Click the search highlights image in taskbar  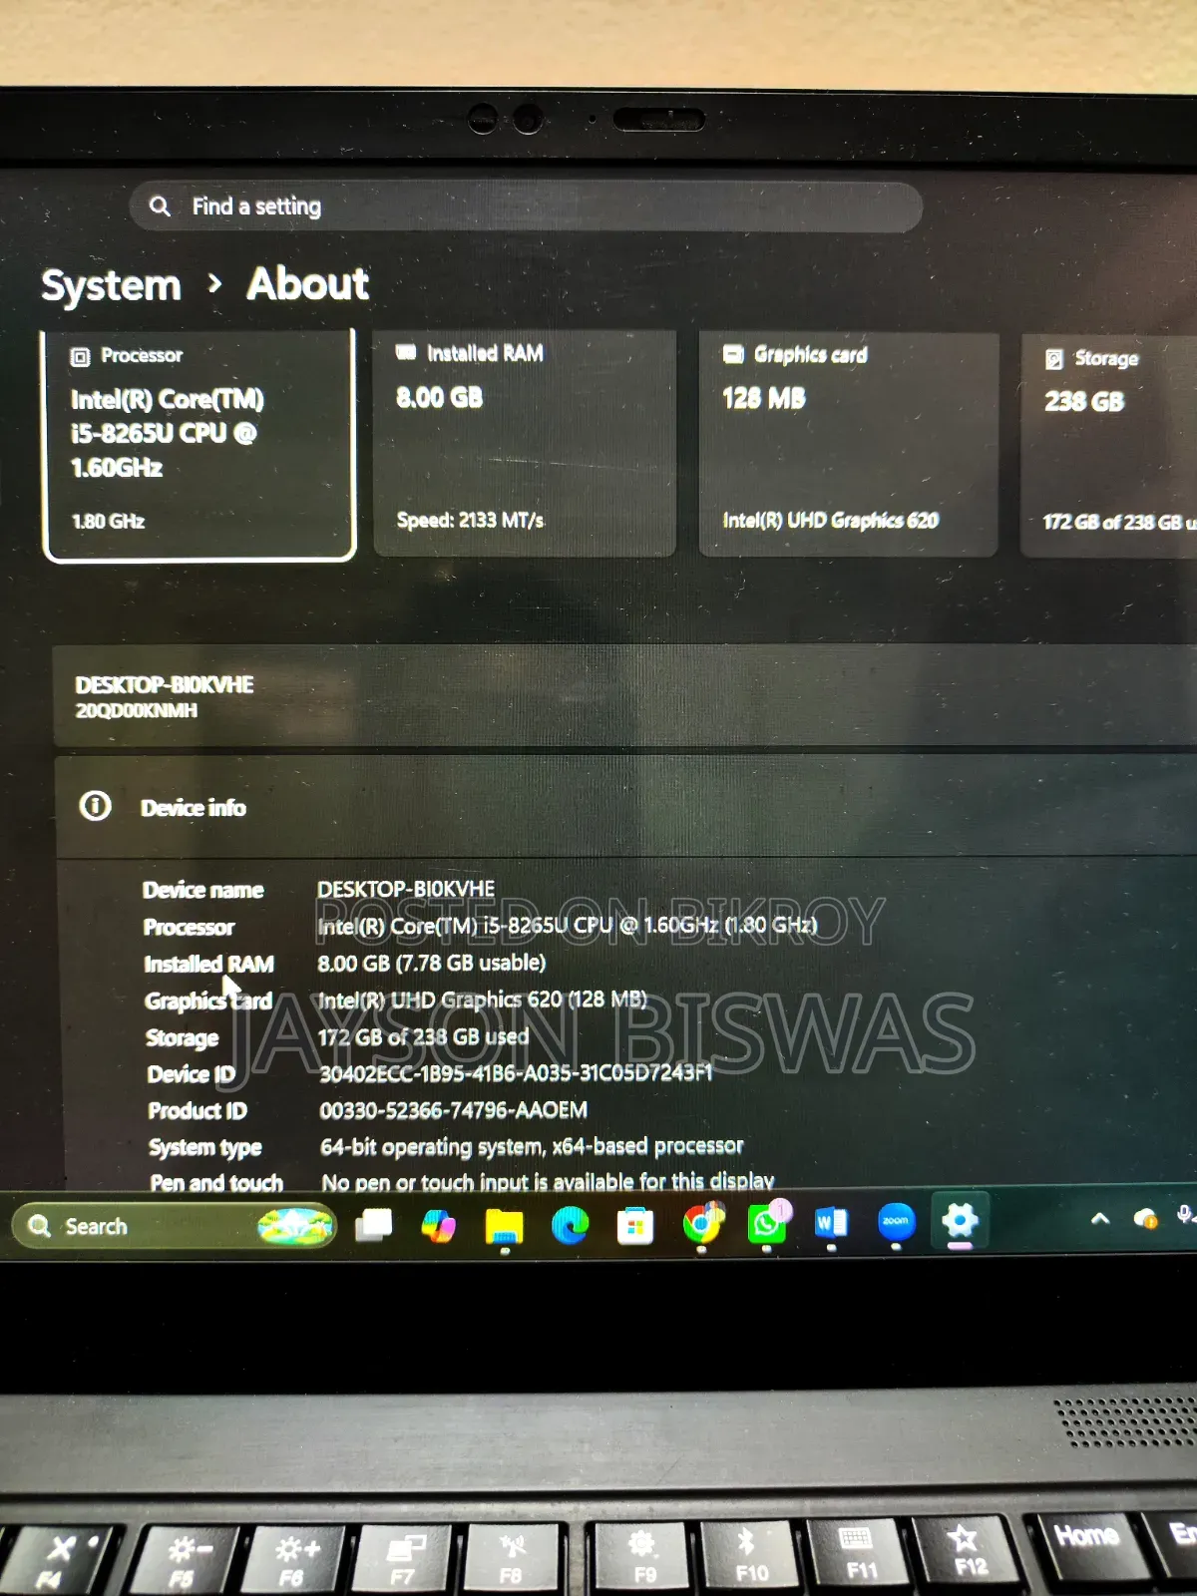295,1226
